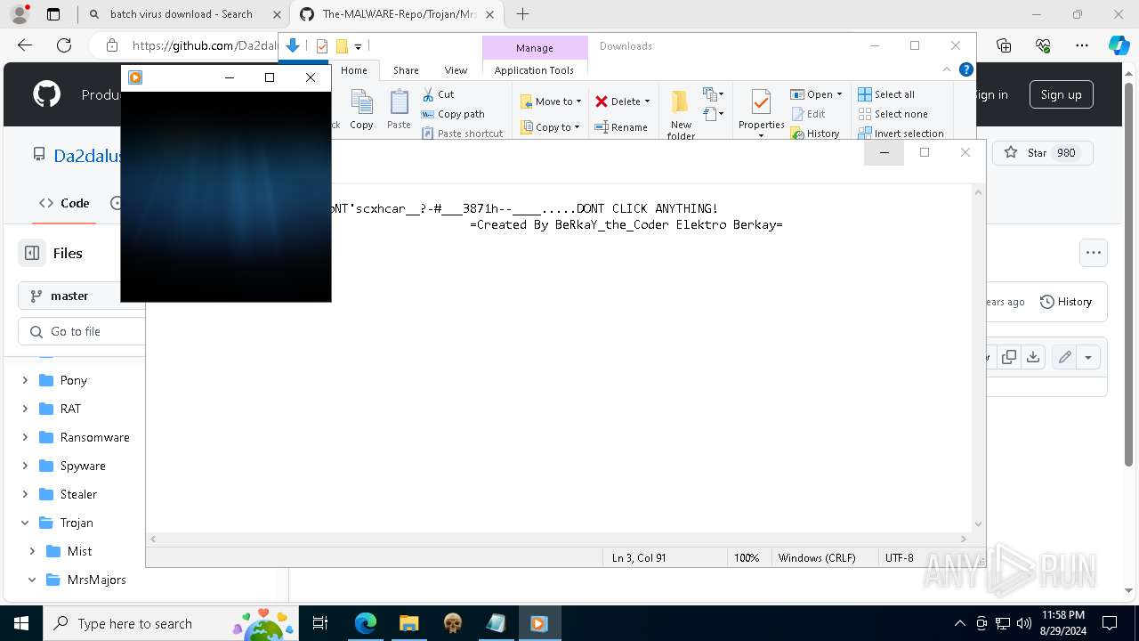The width and height of the screenshot is (1139, 641).
Task: Open the master branch selector dropdown
Action: coord(82,296)
